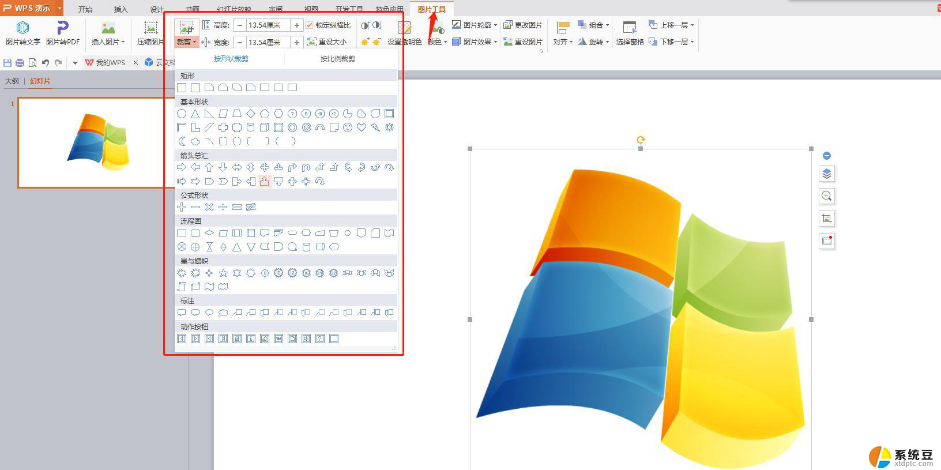Click the 图片转PDF icon
This screenshot has height=470, width=941.
tap(62, 28)
